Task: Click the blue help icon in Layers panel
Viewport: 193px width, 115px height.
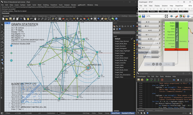Action: 120,29
